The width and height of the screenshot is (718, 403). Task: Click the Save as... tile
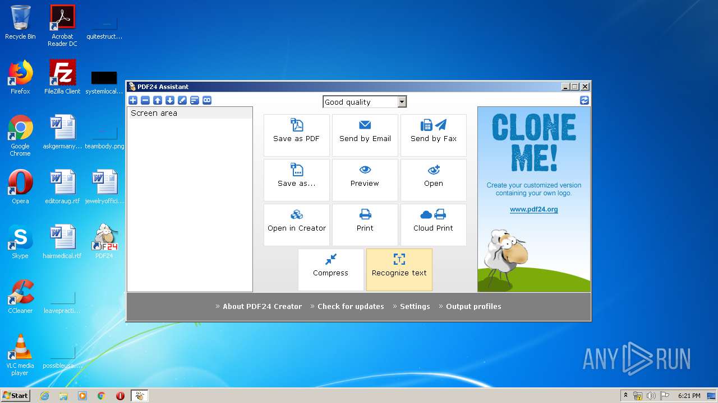(297, 180)
